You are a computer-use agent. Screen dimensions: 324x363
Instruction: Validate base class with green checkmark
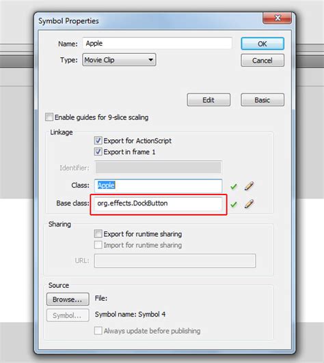[x=234, y=204]
